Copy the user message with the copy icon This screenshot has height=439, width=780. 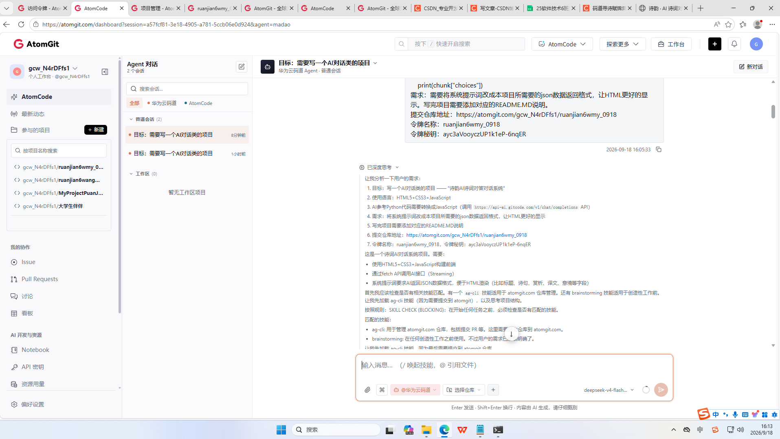pyautogui.click(x=659, y=149)
